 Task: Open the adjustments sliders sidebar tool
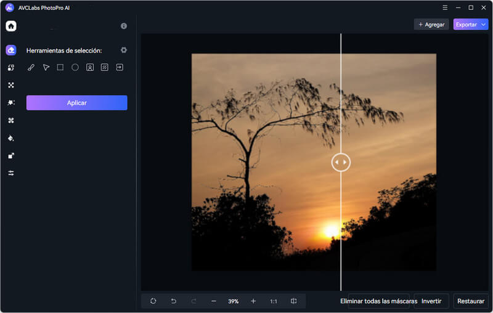tap(11, 173)
